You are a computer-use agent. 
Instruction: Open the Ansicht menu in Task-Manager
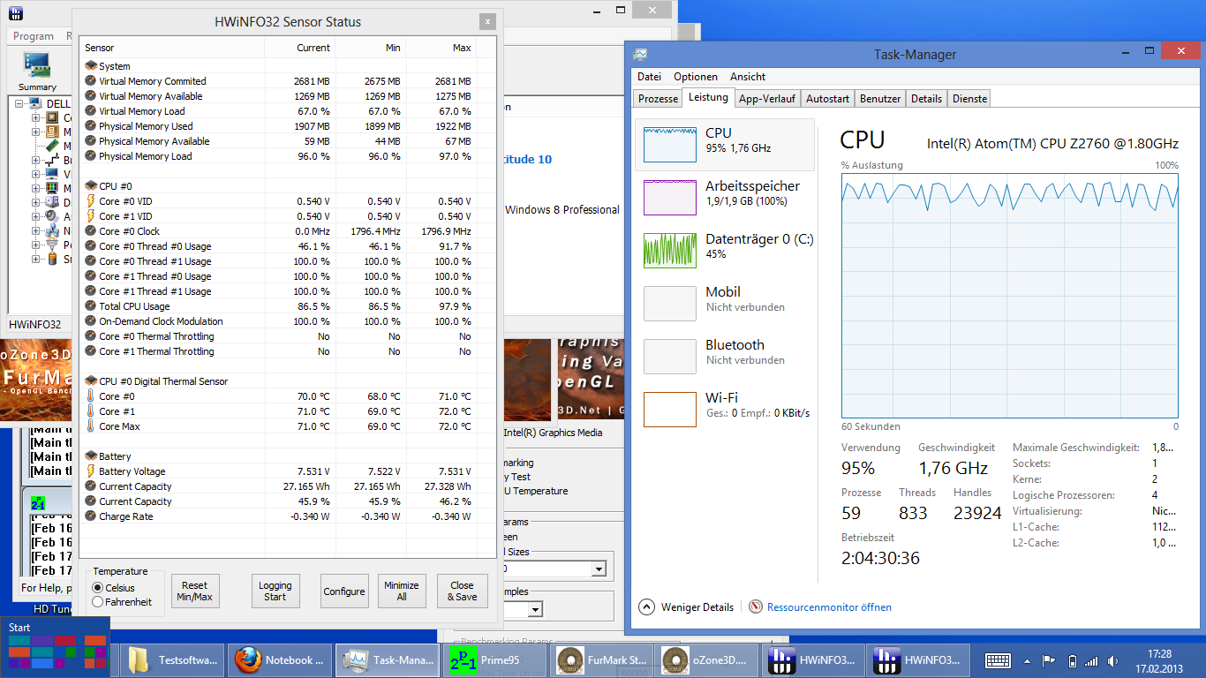(748, 77)
